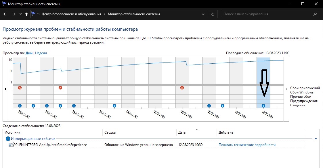Click the Refresh button in address bar

click(x=213, y=14)
